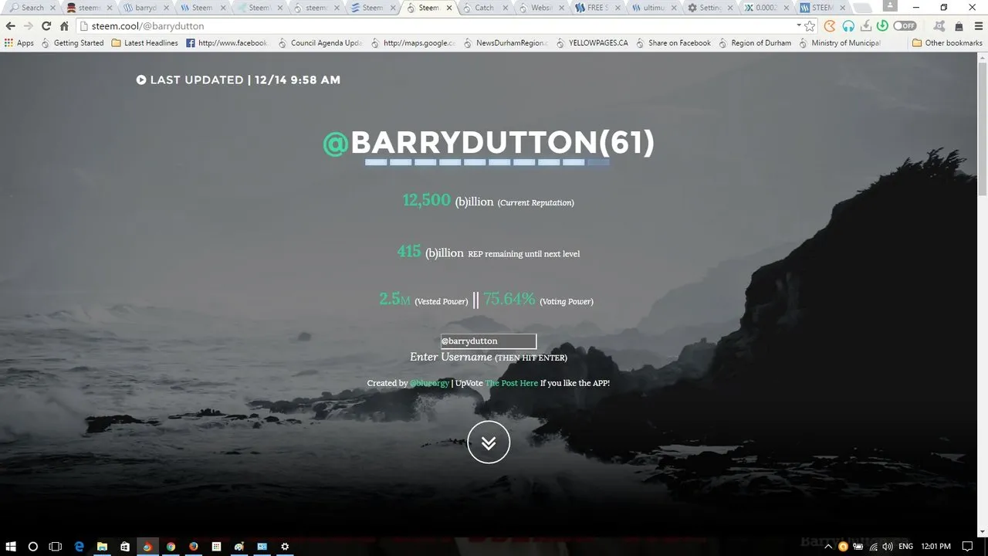The height and width of the screenshot is (556, 988).
Task: Open the Getting Started bookmark
Action: point(73,43)
